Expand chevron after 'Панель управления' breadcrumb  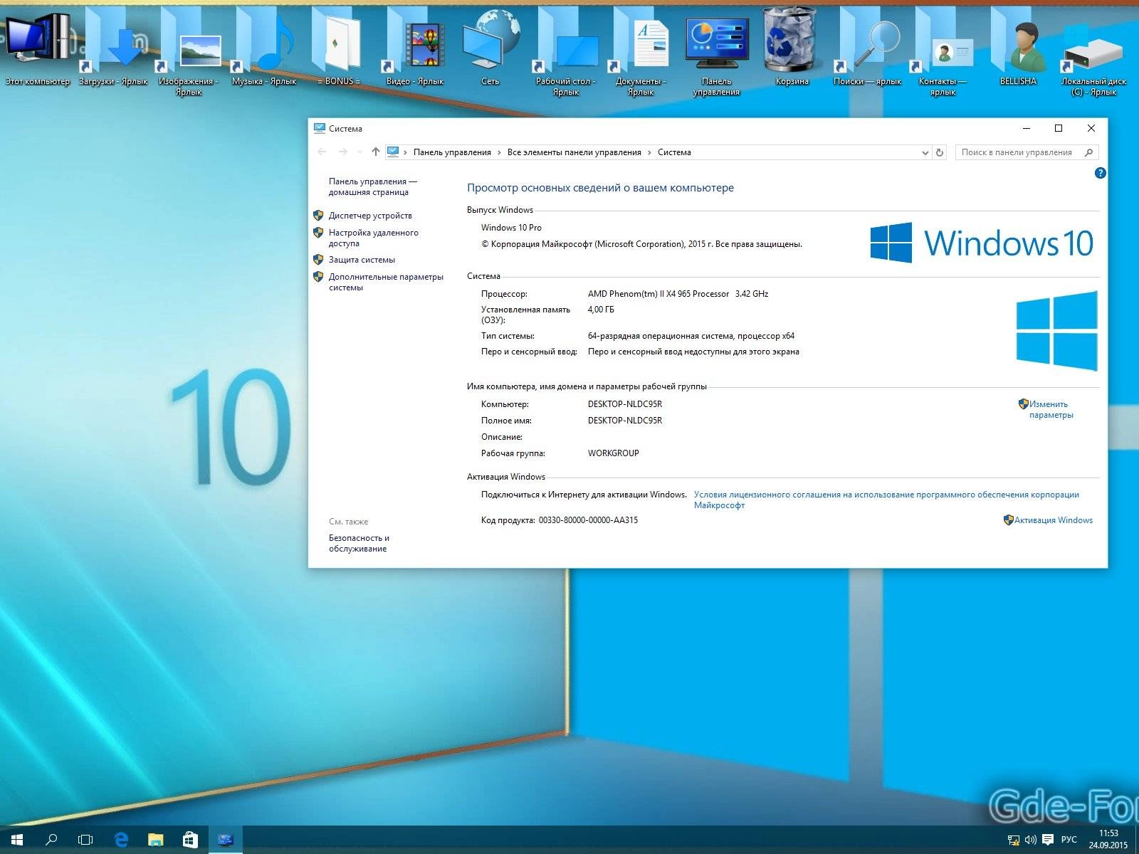pyautogui.click(x=499, y=152)
